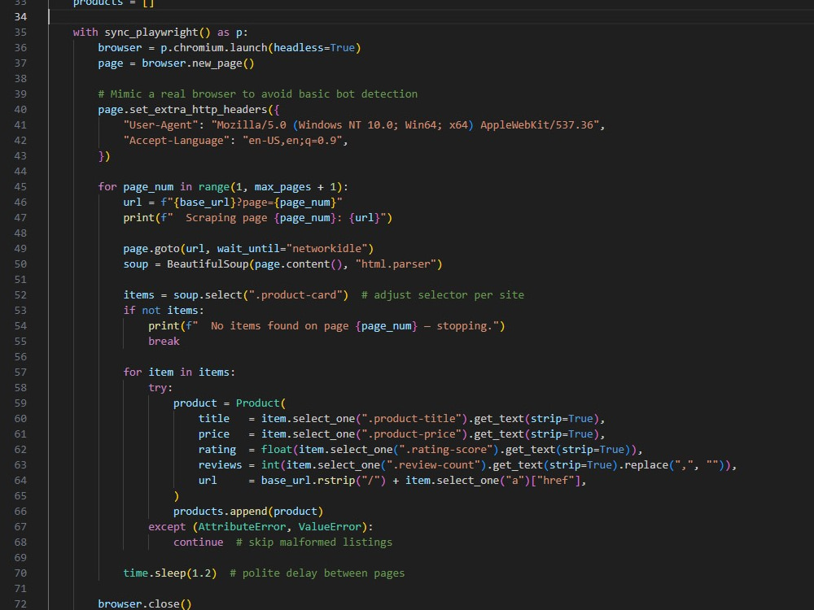
Task: Click the "href" string on line 64
Action: (x=557, y=481)
